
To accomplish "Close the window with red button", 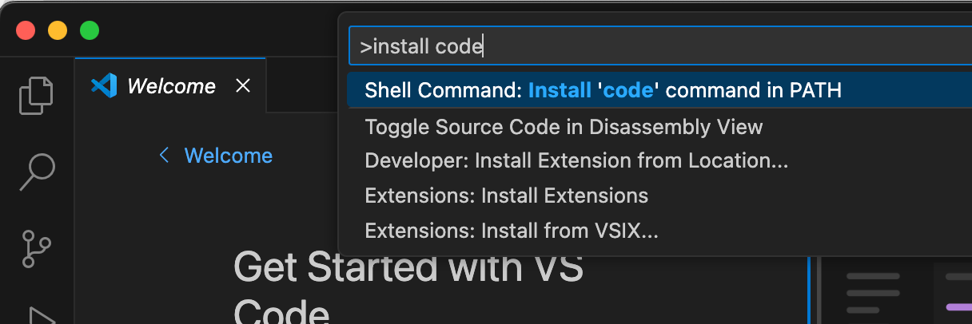I will (26, 30).
